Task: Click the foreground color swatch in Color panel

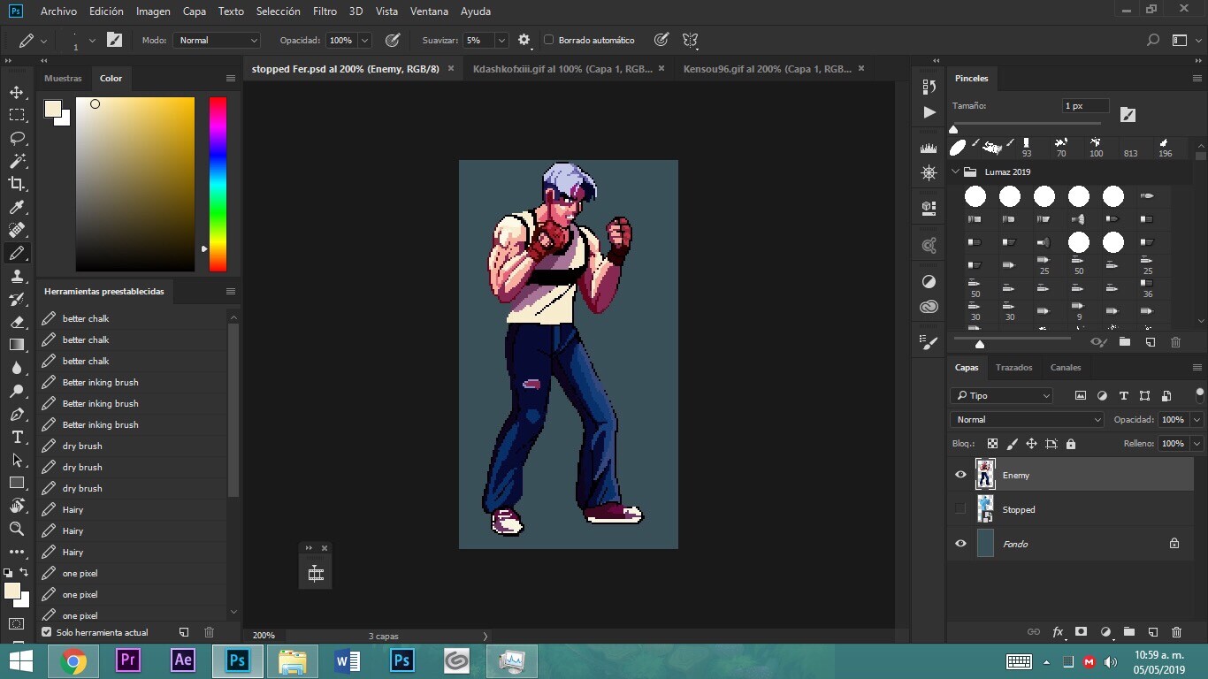Action: pyautogui.click(x=52, y=109)
